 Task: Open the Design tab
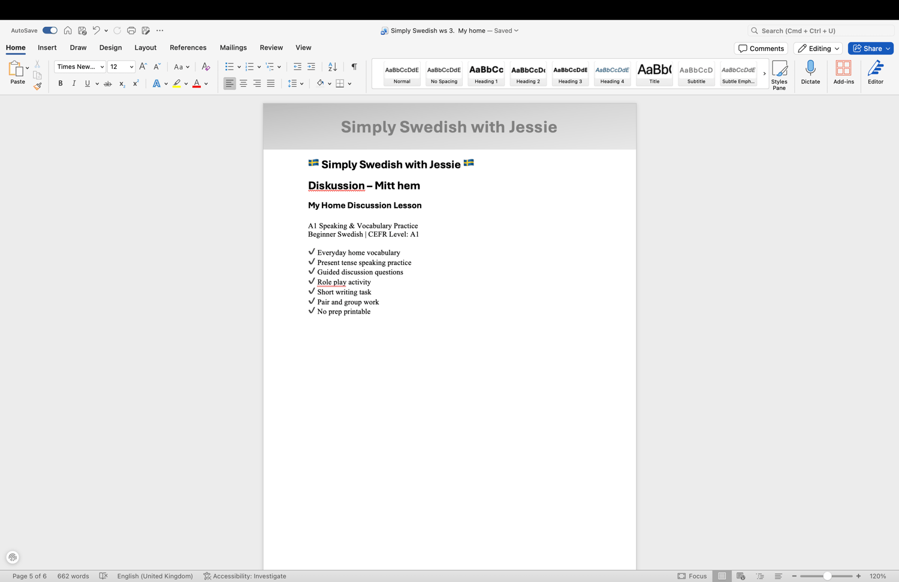pyautogui.click(x=110, y=48)
